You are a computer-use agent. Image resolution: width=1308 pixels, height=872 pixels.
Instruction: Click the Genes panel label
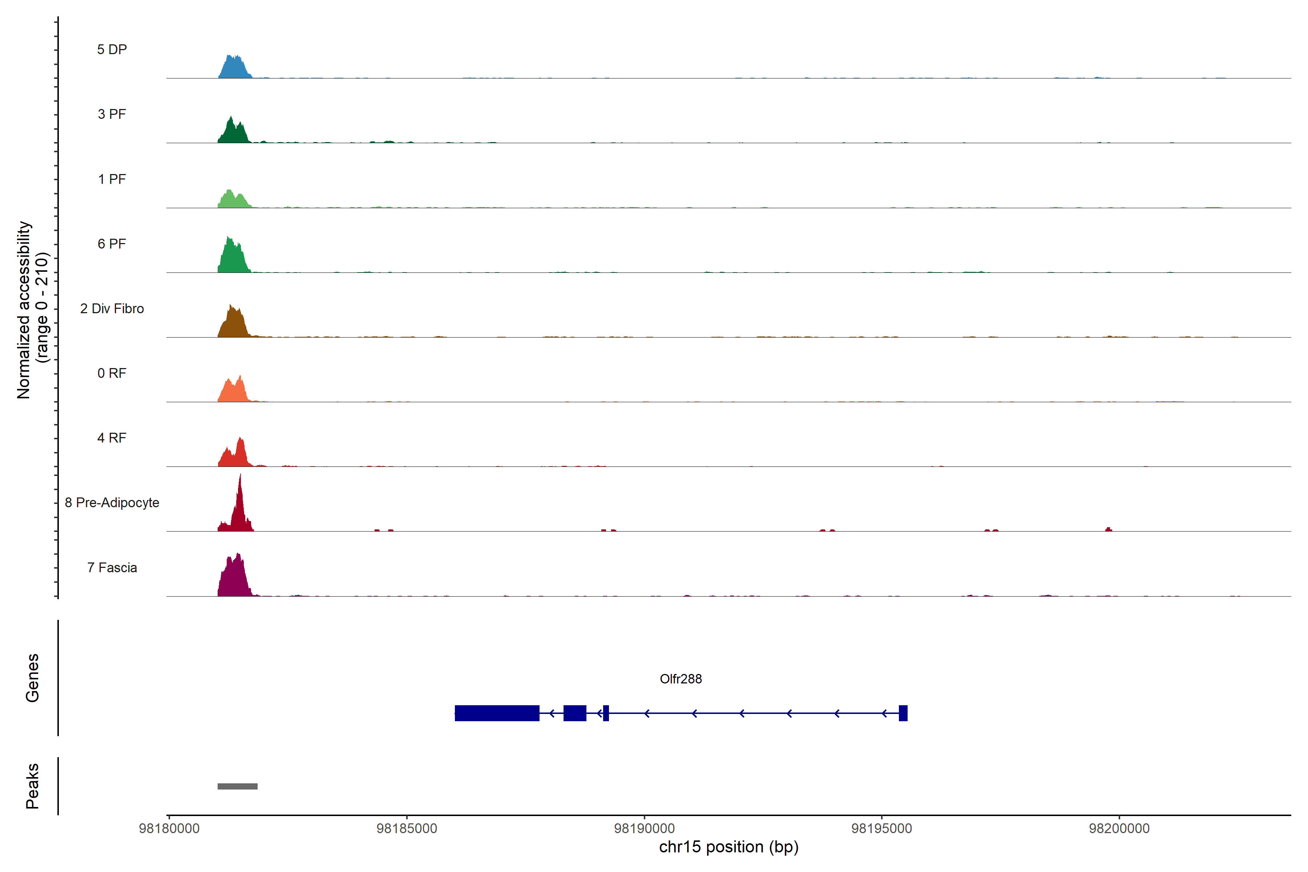[x=32, y=677]
